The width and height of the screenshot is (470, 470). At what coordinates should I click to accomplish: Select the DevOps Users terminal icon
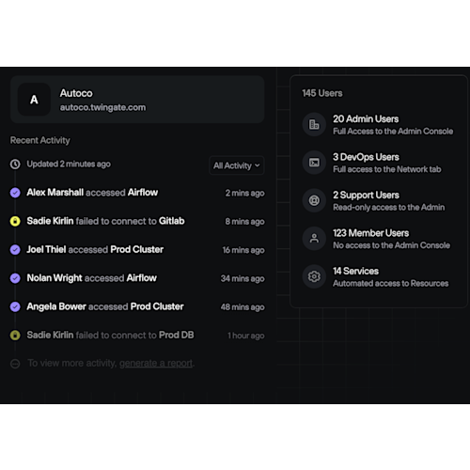click(x=314, y=163)
